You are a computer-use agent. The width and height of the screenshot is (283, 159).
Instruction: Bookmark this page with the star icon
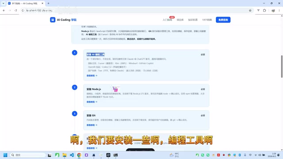pyautogui.click(x=250, y=11)
